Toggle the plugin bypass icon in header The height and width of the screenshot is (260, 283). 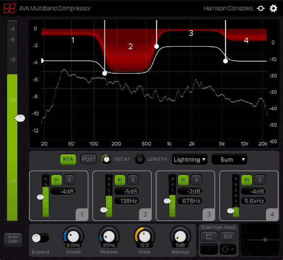261,8
